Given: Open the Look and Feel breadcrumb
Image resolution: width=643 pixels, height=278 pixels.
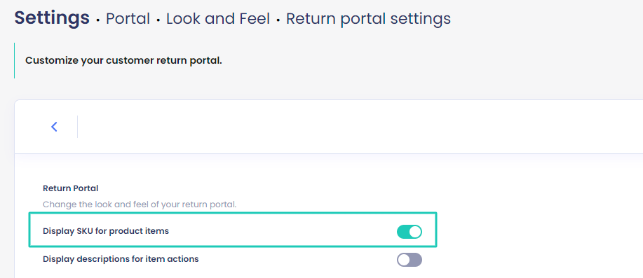Looking at the screenshot, I should point(218,19).
